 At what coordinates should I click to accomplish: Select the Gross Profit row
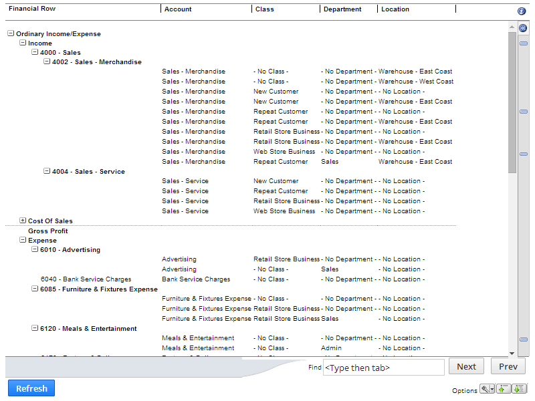(x=47, y=231)
